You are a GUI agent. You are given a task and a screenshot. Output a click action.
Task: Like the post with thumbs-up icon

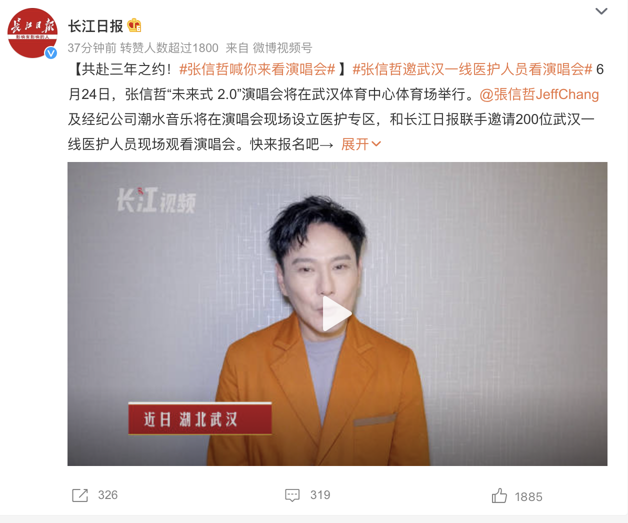click(x=499, y=495)
